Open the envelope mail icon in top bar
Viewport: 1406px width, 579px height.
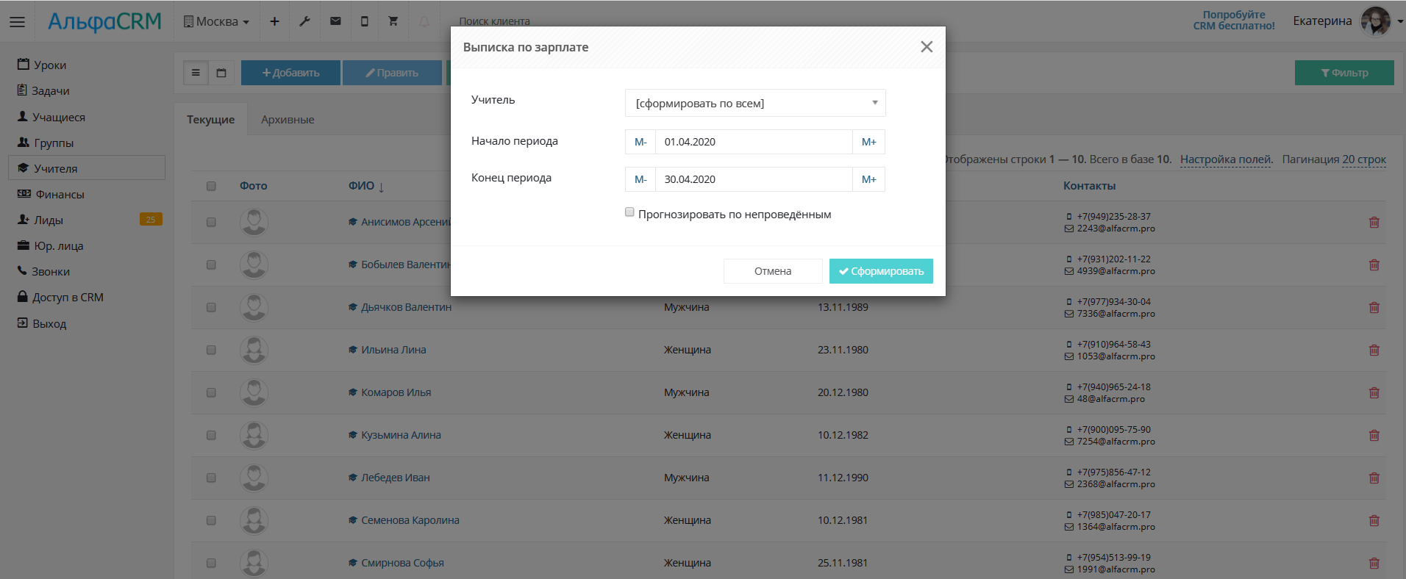[x=335, y=21]
